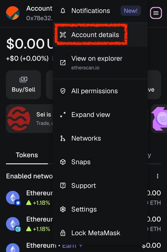Click the Support question-mark icon
Screen dimensions: 167x252
(x=63, y=185)
